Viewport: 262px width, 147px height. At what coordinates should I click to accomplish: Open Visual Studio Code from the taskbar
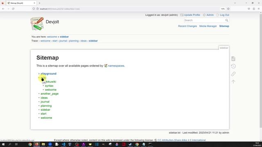click(63, 144)
